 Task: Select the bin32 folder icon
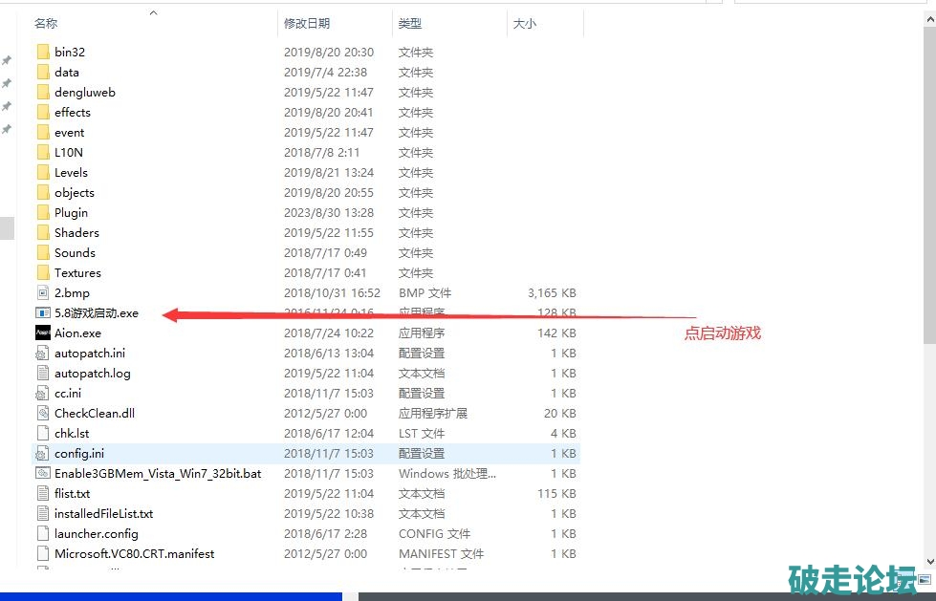(x=43, y=52)
